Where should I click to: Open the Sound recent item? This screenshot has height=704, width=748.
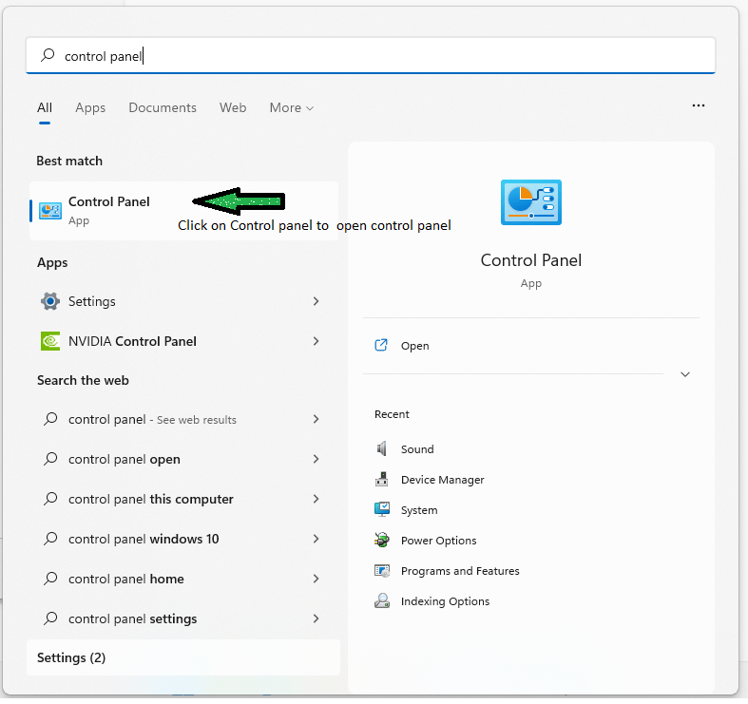pos(417,449)
